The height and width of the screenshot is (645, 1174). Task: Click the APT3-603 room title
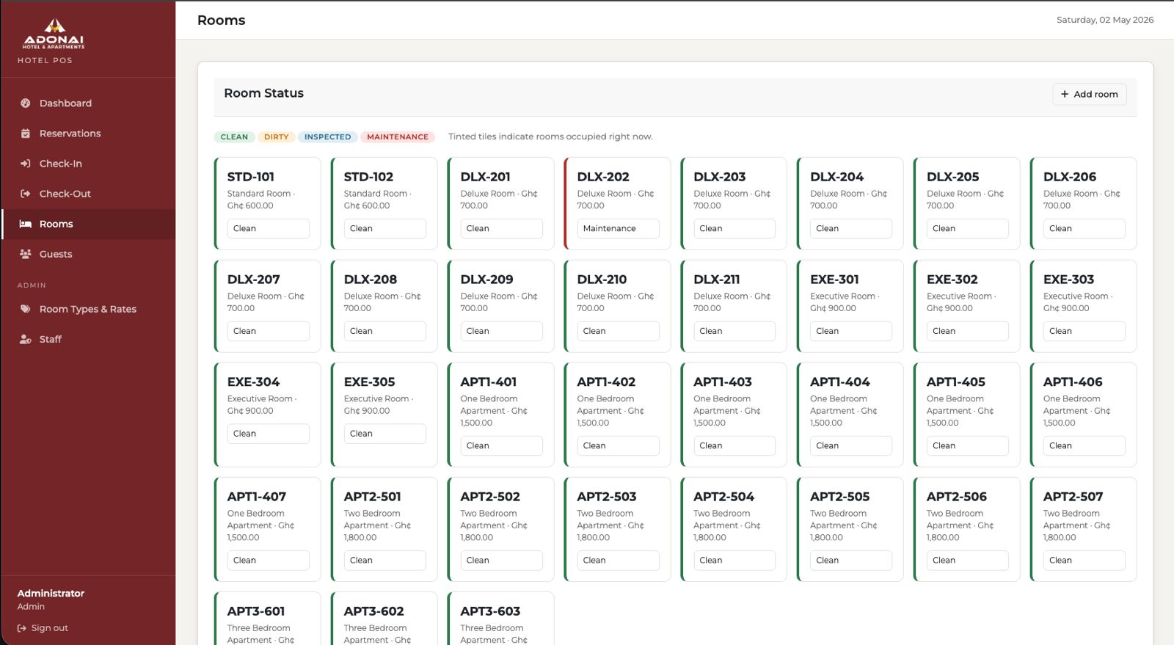pyautogui.click(x=490, y=611)
